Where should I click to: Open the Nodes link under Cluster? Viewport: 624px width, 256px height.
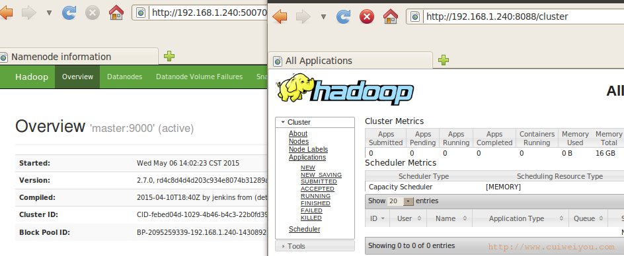pyautogui.click(x=299, y=141)
